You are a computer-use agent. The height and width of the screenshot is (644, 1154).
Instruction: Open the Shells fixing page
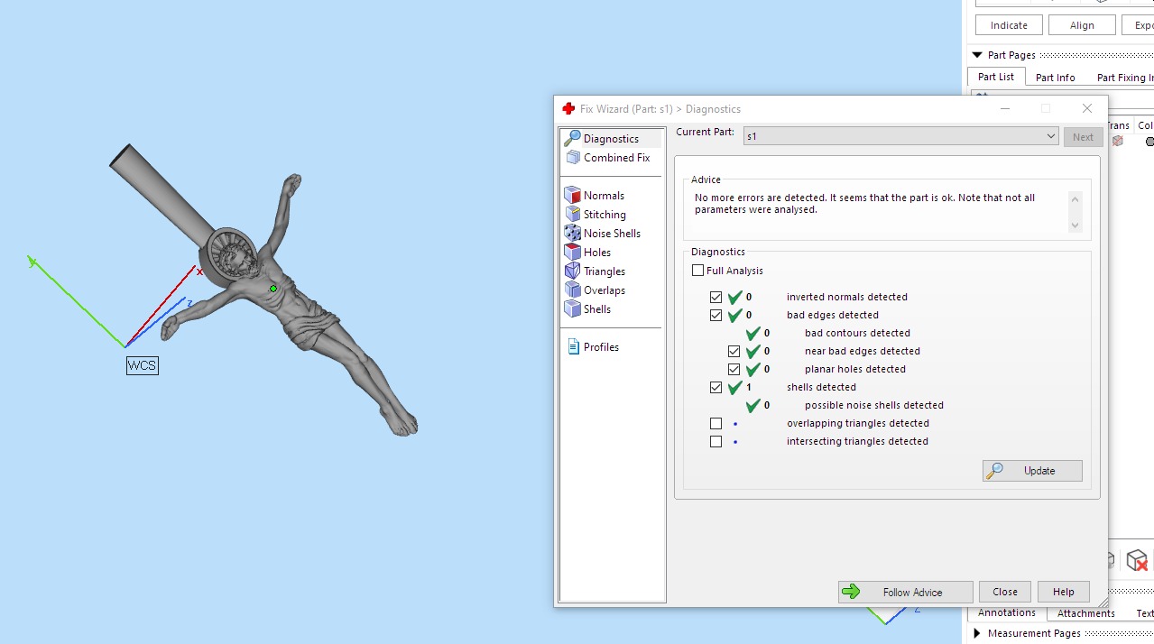[596, 308]
